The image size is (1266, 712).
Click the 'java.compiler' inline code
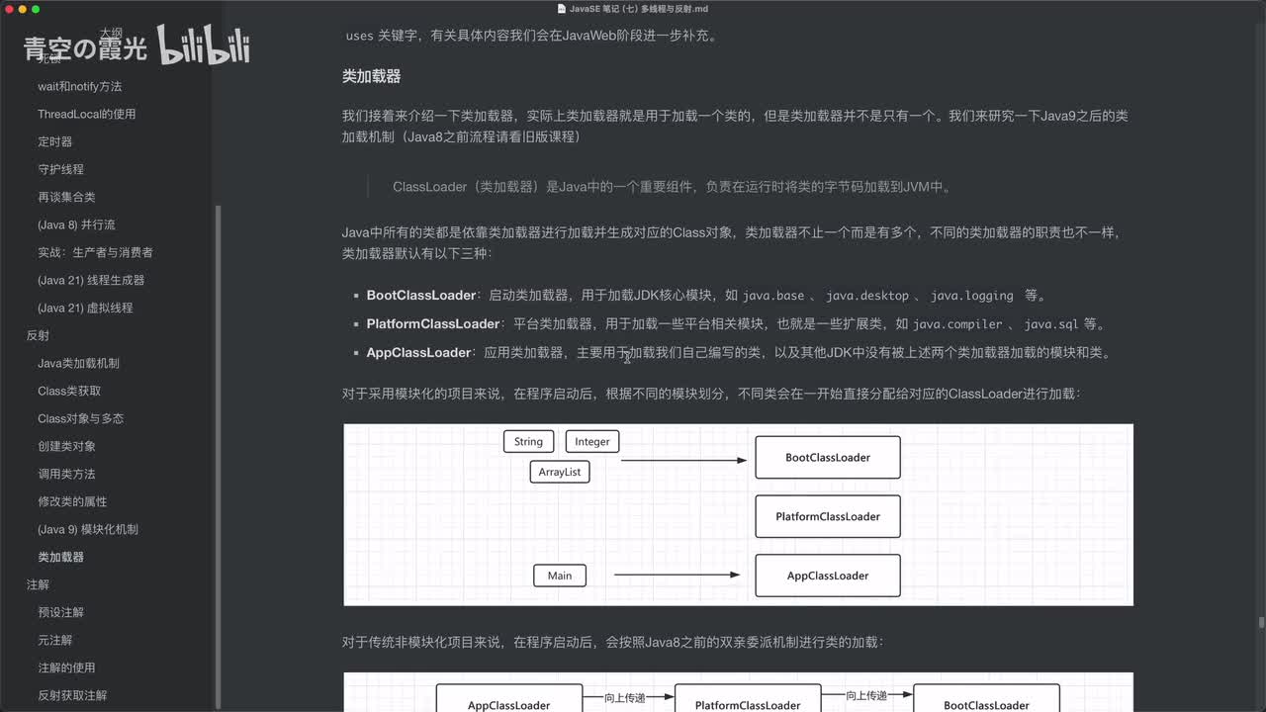click(957, 323)
